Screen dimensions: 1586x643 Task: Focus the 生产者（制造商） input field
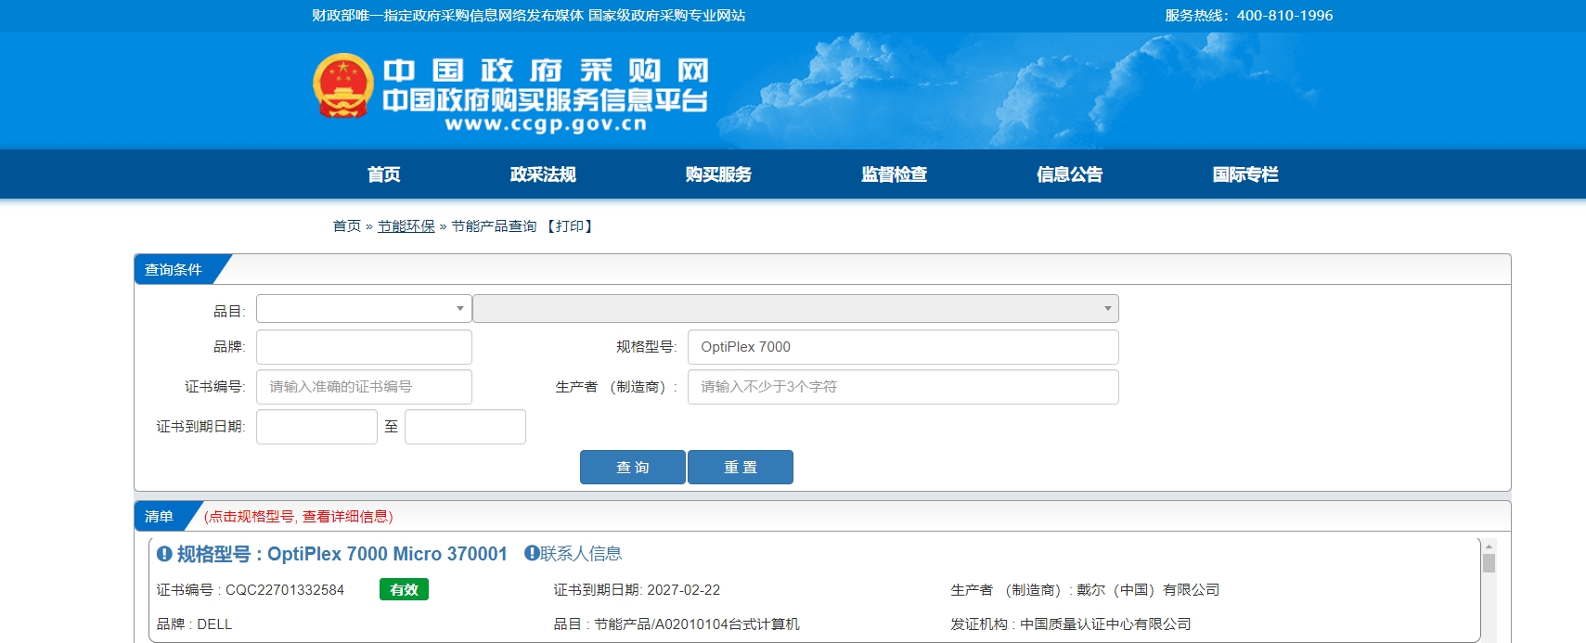[903, 387]
